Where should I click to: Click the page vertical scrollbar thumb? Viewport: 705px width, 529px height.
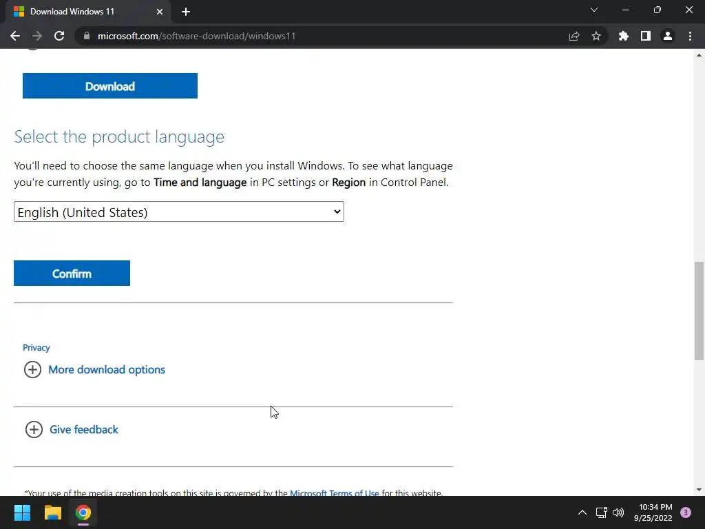699,311
